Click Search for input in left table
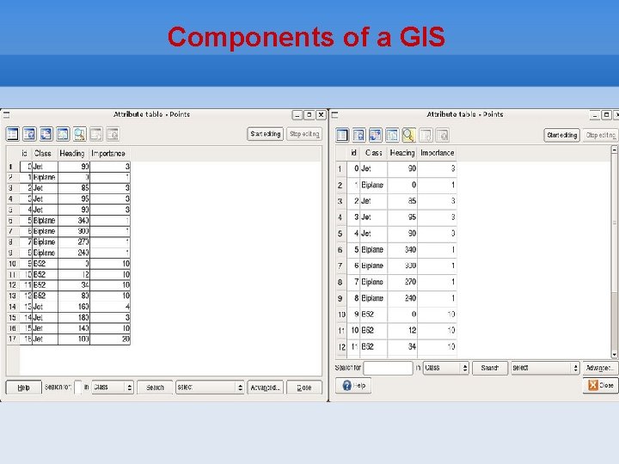Image resolution: width=619 pixels, height=464 pixels. pos(78,388)
